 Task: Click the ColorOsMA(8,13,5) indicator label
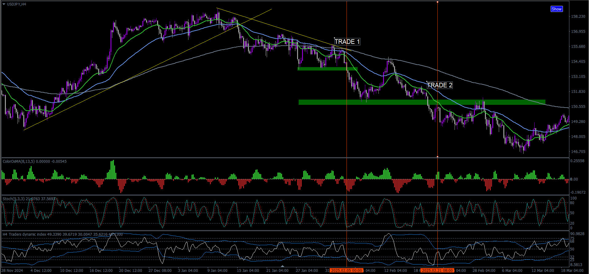pyautogui.click(x=34, y=162)
